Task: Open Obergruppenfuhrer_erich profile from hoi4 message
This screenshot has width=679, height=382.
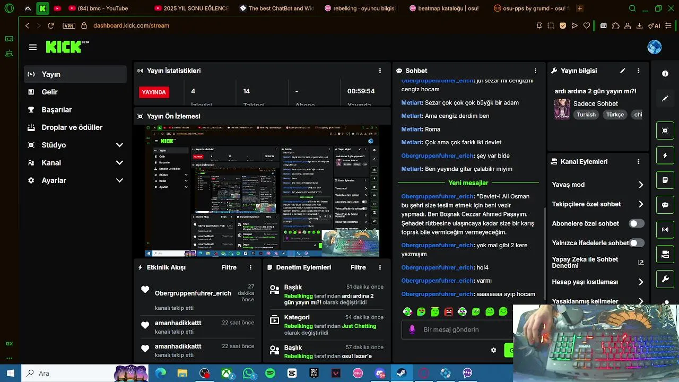Action: [x=437, y=267]
